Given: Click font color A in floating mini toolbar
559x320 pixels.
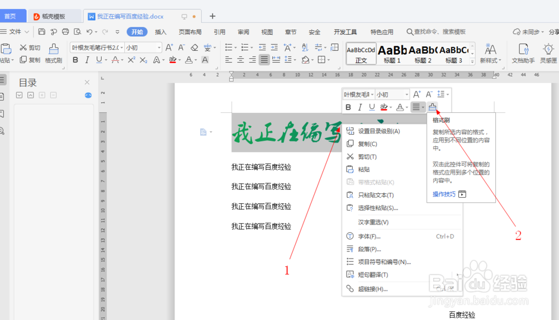Looking at the screenshot, I should click(400, 107).
